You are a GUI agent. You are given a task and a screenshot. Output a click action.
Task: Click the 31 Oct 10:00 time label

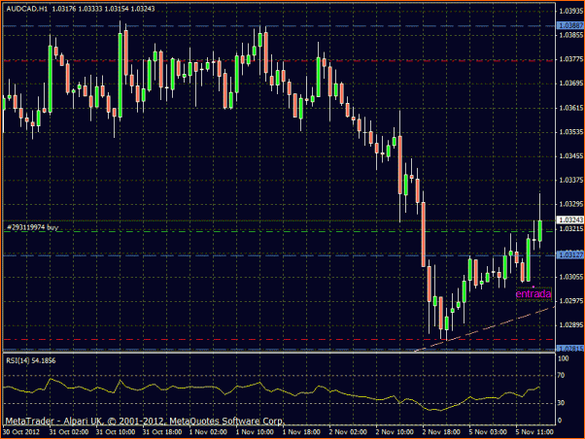116,432
